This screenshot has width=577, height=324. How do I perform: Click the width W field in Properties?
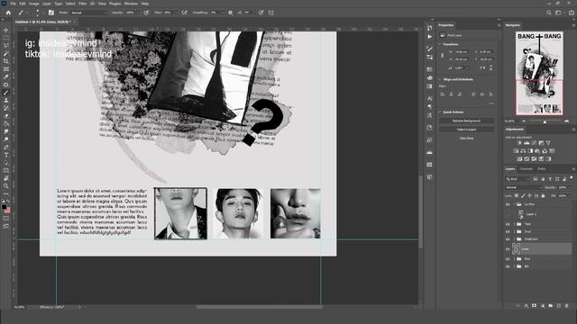tap(461, 52)
